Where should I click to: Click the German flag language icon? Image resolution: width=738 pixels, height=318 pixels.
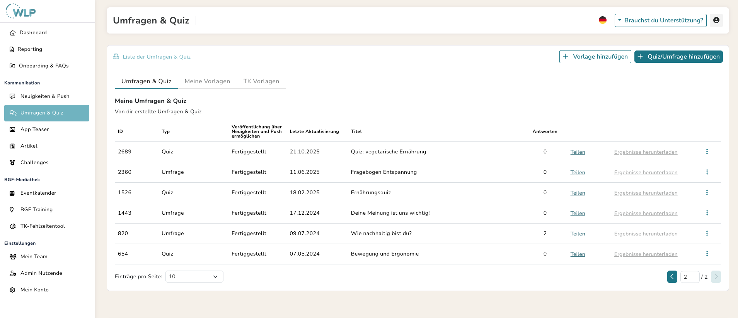click(x=602, y=20)
